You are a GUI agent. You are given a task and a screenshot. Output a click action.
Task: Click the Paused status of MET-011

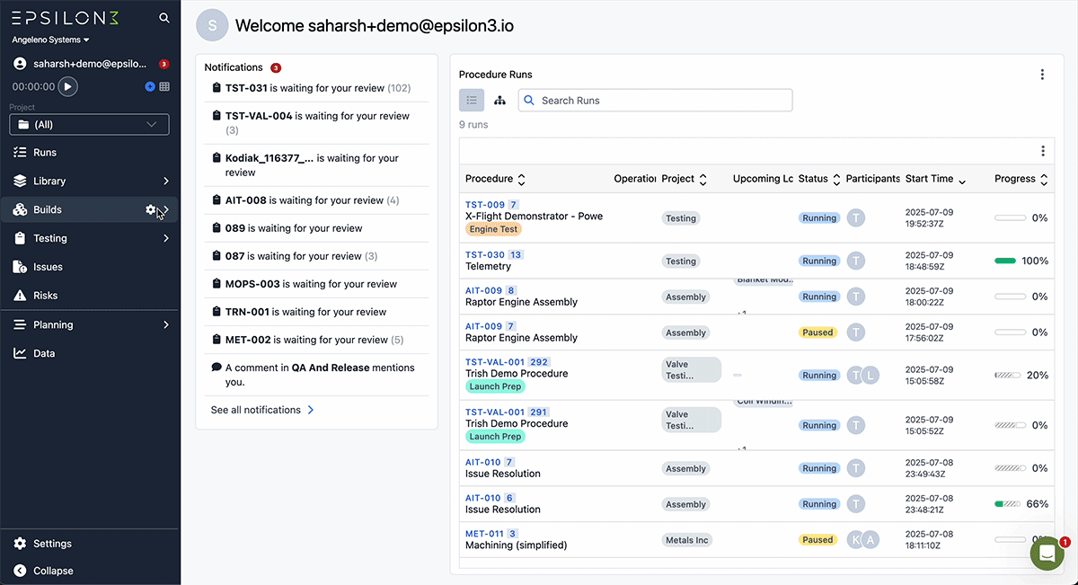(817, 540)
